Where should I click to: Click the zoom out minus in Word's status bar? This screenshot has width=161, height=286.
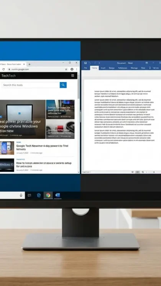[146, 172]
